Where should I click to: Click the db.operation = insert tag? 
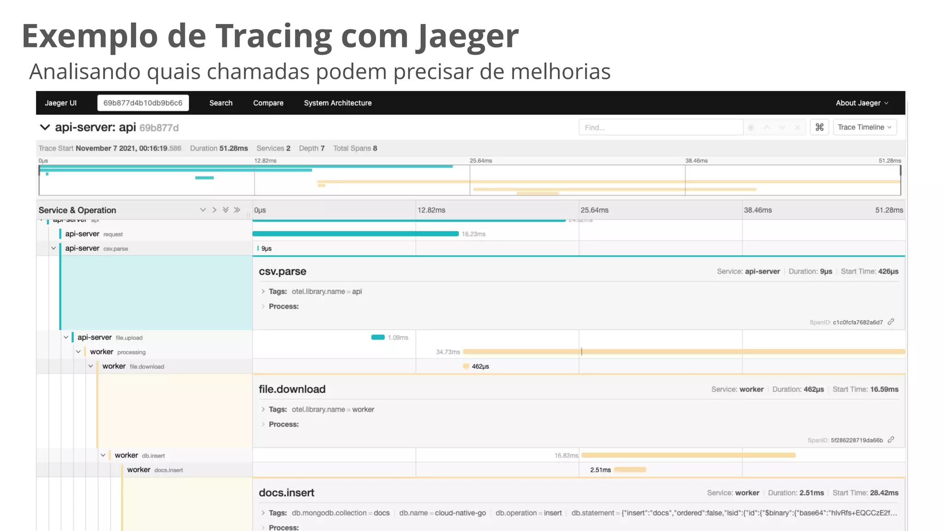529,513
